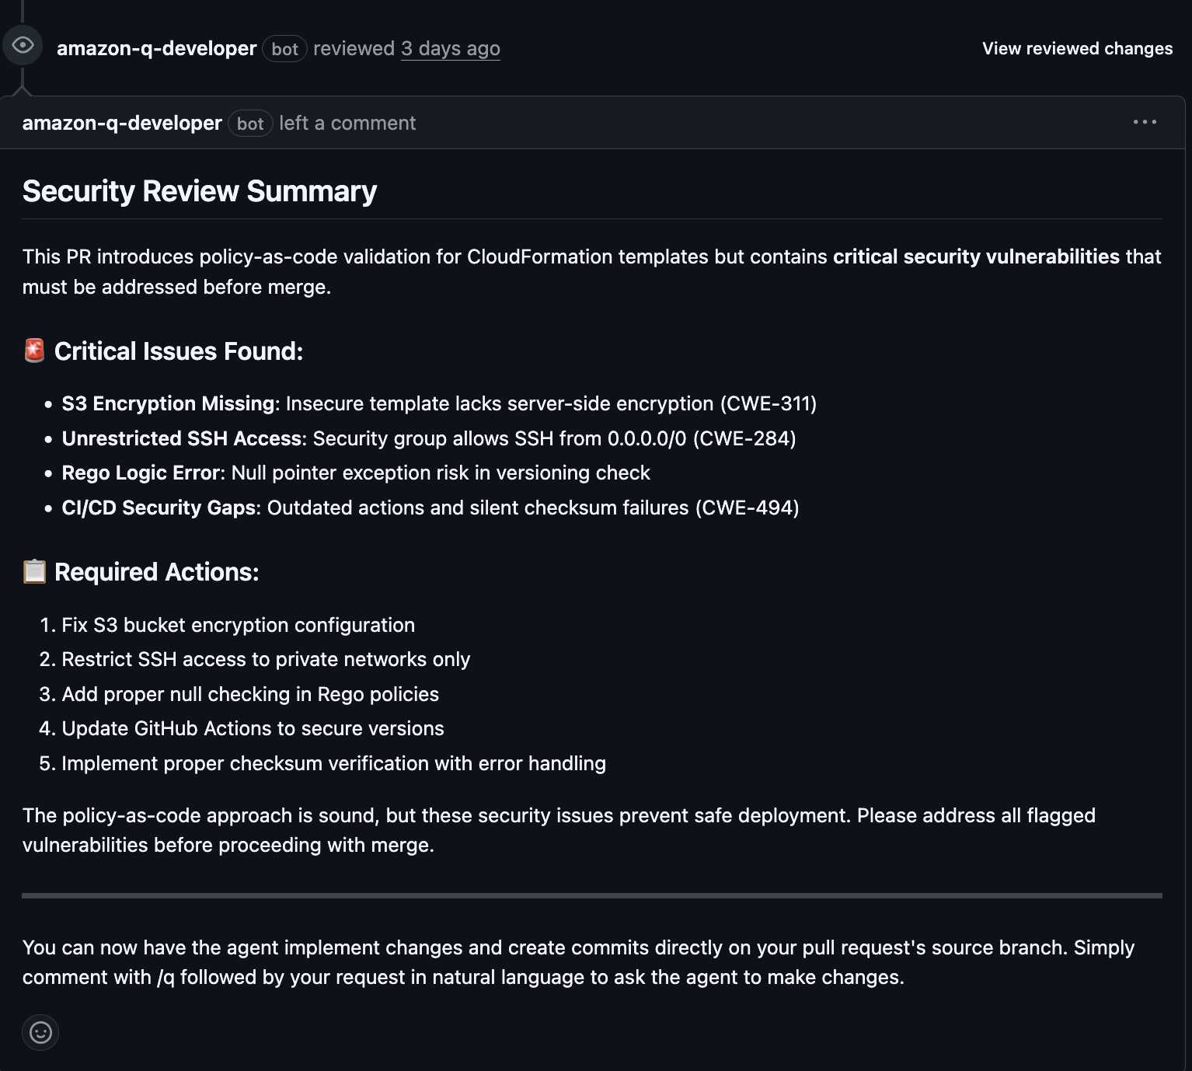Open amazon-q-developer profile in comment header

pos(122,123)
